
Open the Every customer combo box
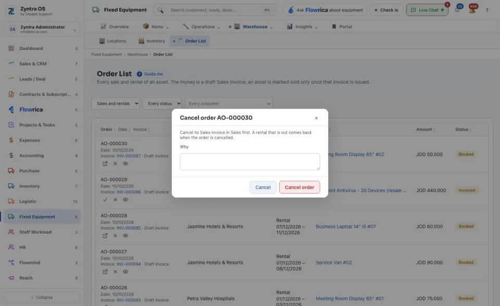(229, 104)
